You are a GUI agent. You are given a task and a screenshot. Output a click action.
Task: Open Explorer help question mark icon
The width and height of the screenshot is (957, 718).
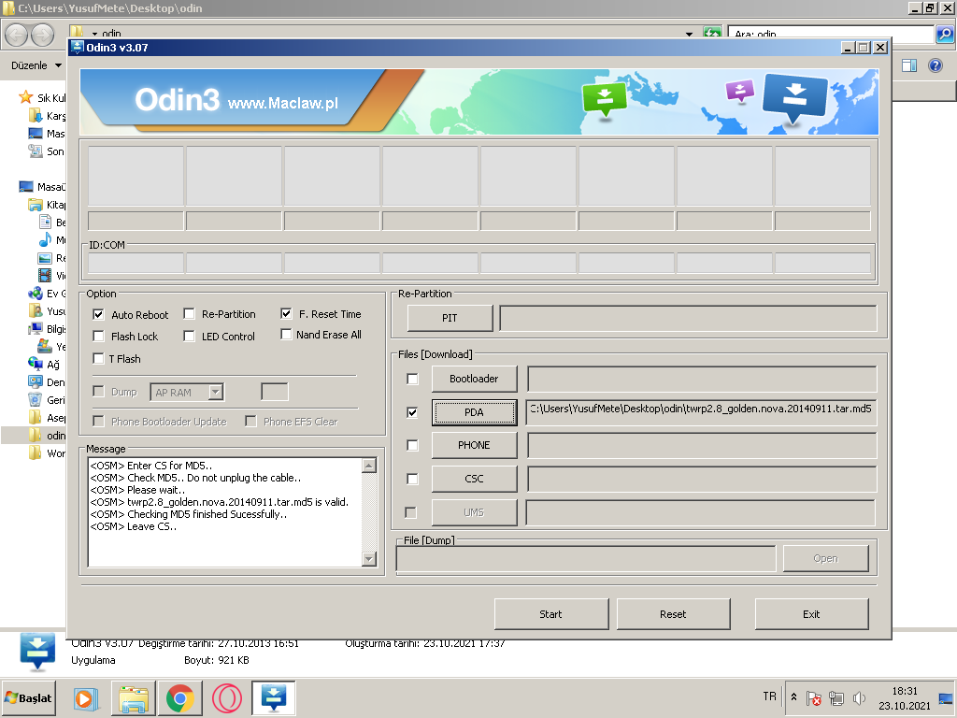935,65
